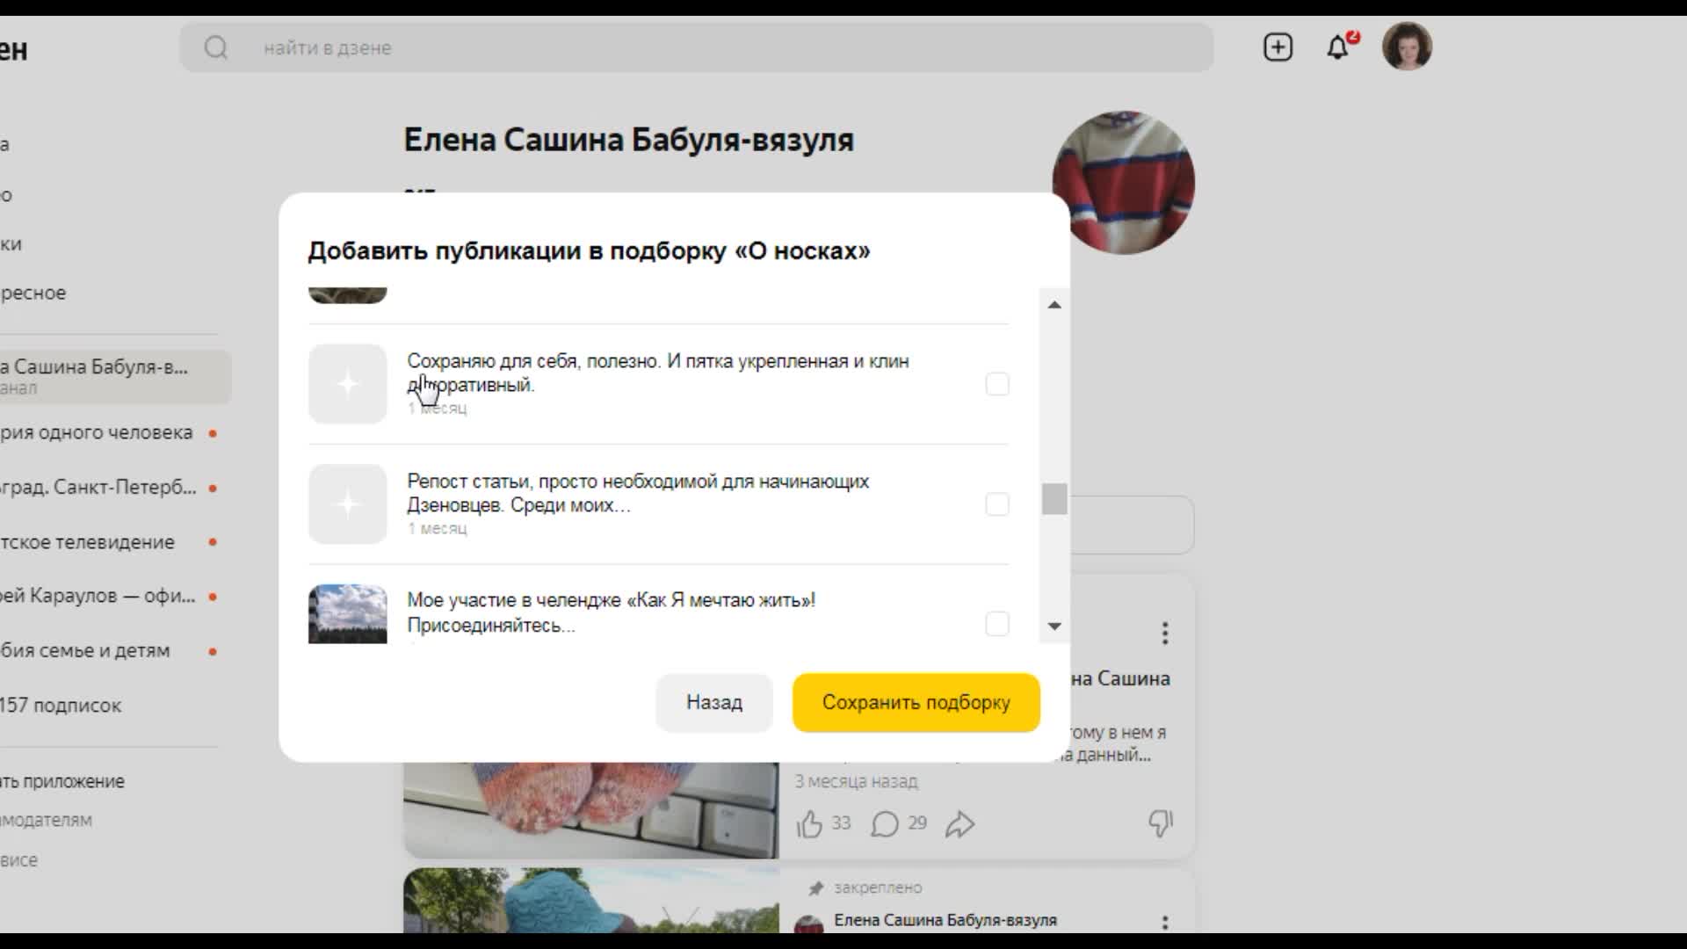
Task: Click 'Мое участие в челендже' publication text
Action: [611, 612]
